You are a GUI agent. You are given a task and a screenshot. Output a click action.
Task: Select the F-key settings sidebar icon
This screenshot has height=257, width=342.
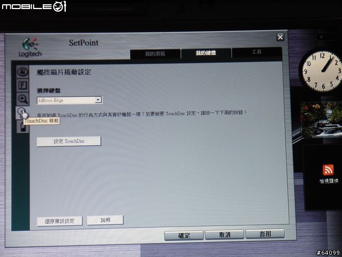click(x=22, y=85)
